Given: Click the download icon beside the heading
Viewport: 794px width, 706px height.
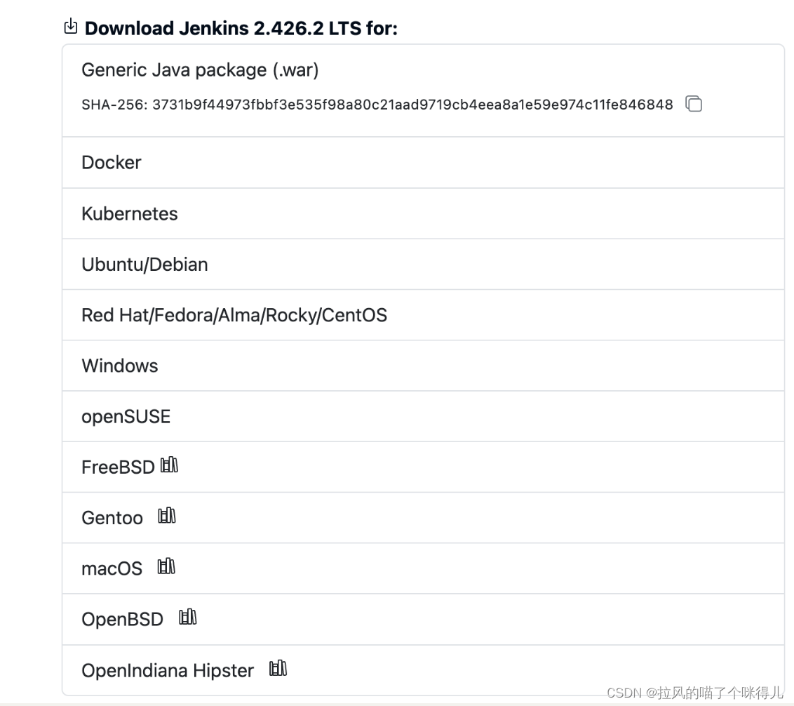Looking at the screenshot, I should point(70,25).
